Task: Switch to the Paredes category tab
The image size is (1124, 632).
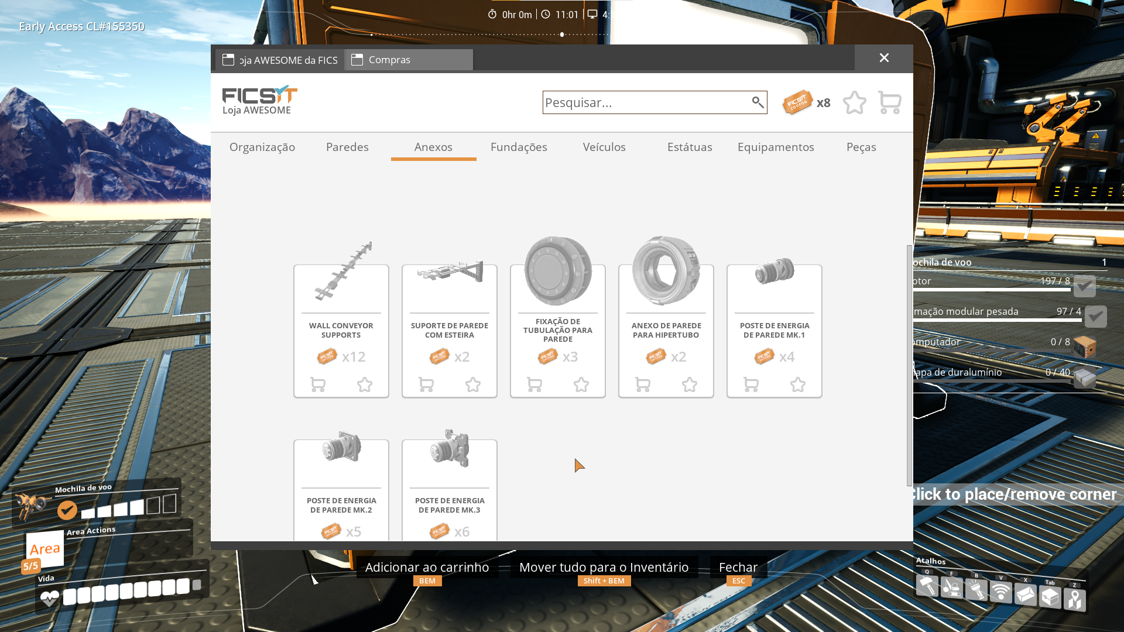Action: [x=347, y=147]
